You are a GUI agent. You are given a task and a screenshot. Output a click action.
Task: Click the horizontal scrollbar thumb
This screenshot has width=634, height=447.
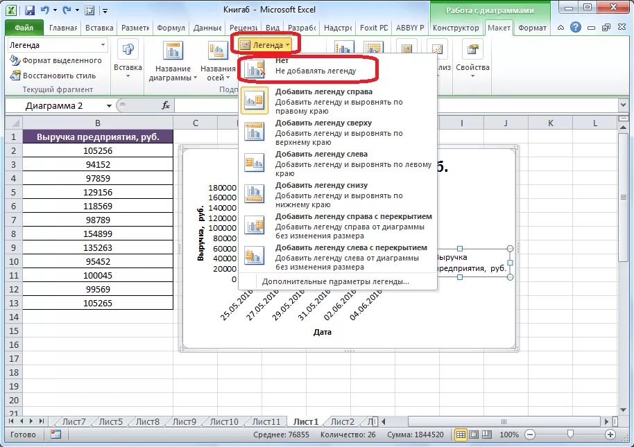point(504,421)
